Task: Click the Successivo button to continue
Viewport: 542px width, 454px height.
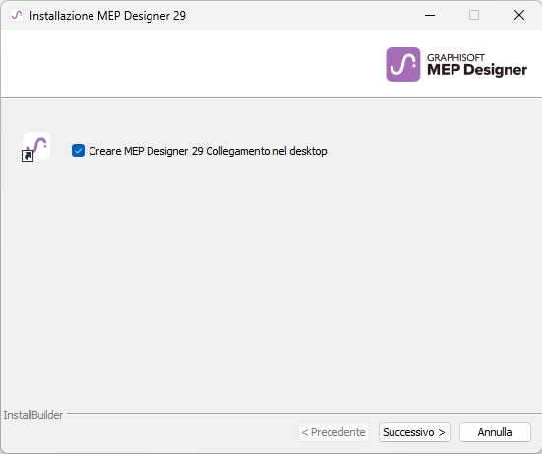Action: pos(414,432)
